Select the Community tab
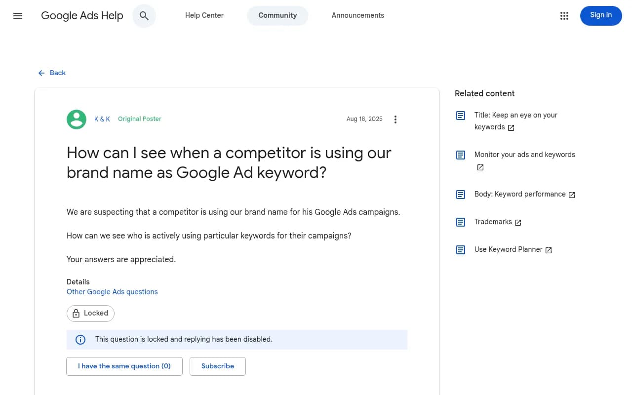Viewport: 632px width, 395px height. (x=277, y=16)
